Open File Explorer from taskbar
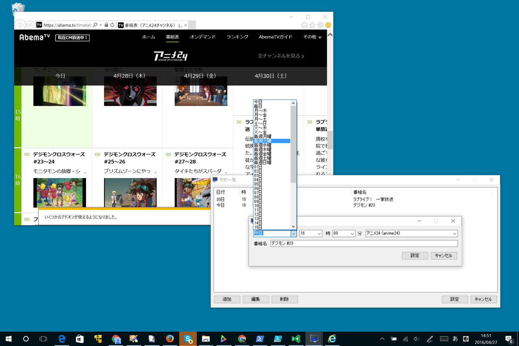This screenshot has height=346, width=519. (206, 339)
